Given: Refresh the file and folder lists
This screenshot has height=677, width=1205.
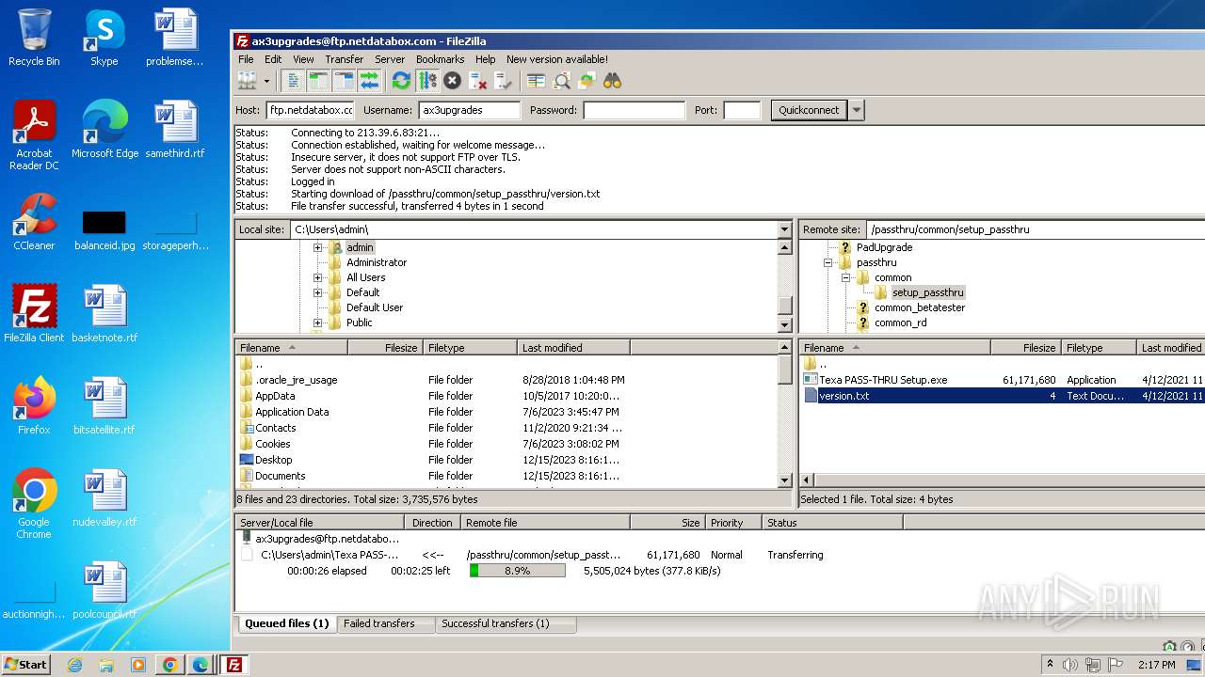Looking at the screenshot, I should (x=402, y=81).
